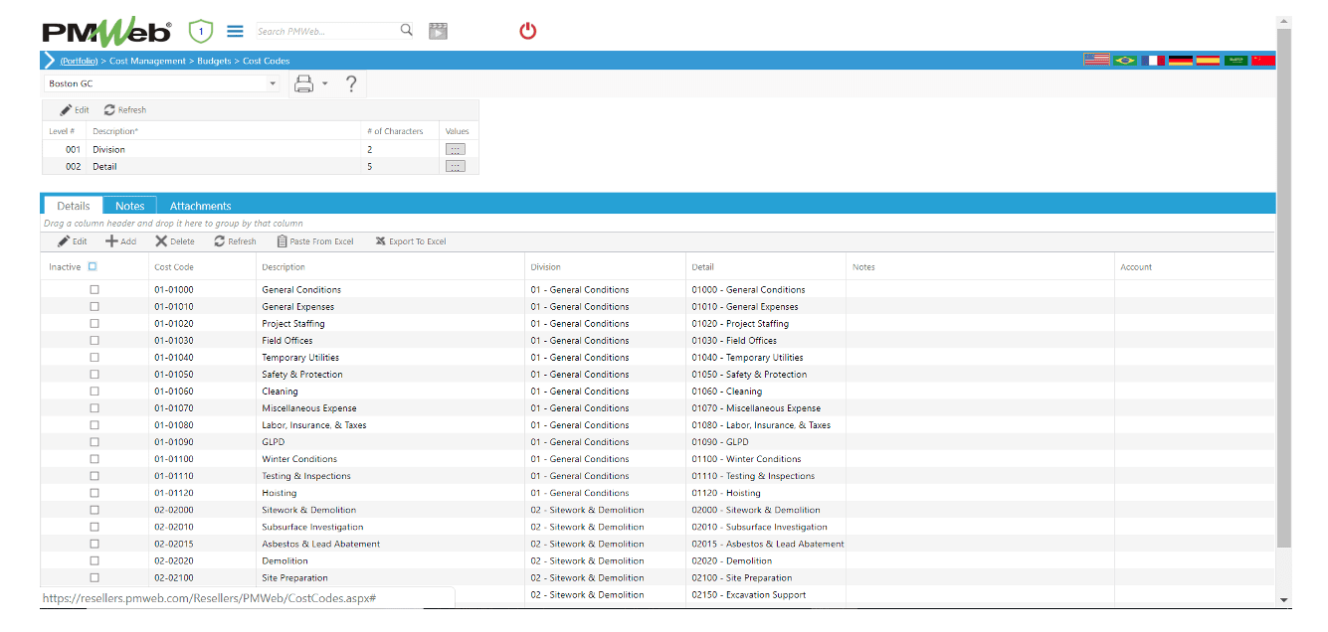
Task: Click Delete in the cost codes toolbar
Action: (x=175, y=241)
